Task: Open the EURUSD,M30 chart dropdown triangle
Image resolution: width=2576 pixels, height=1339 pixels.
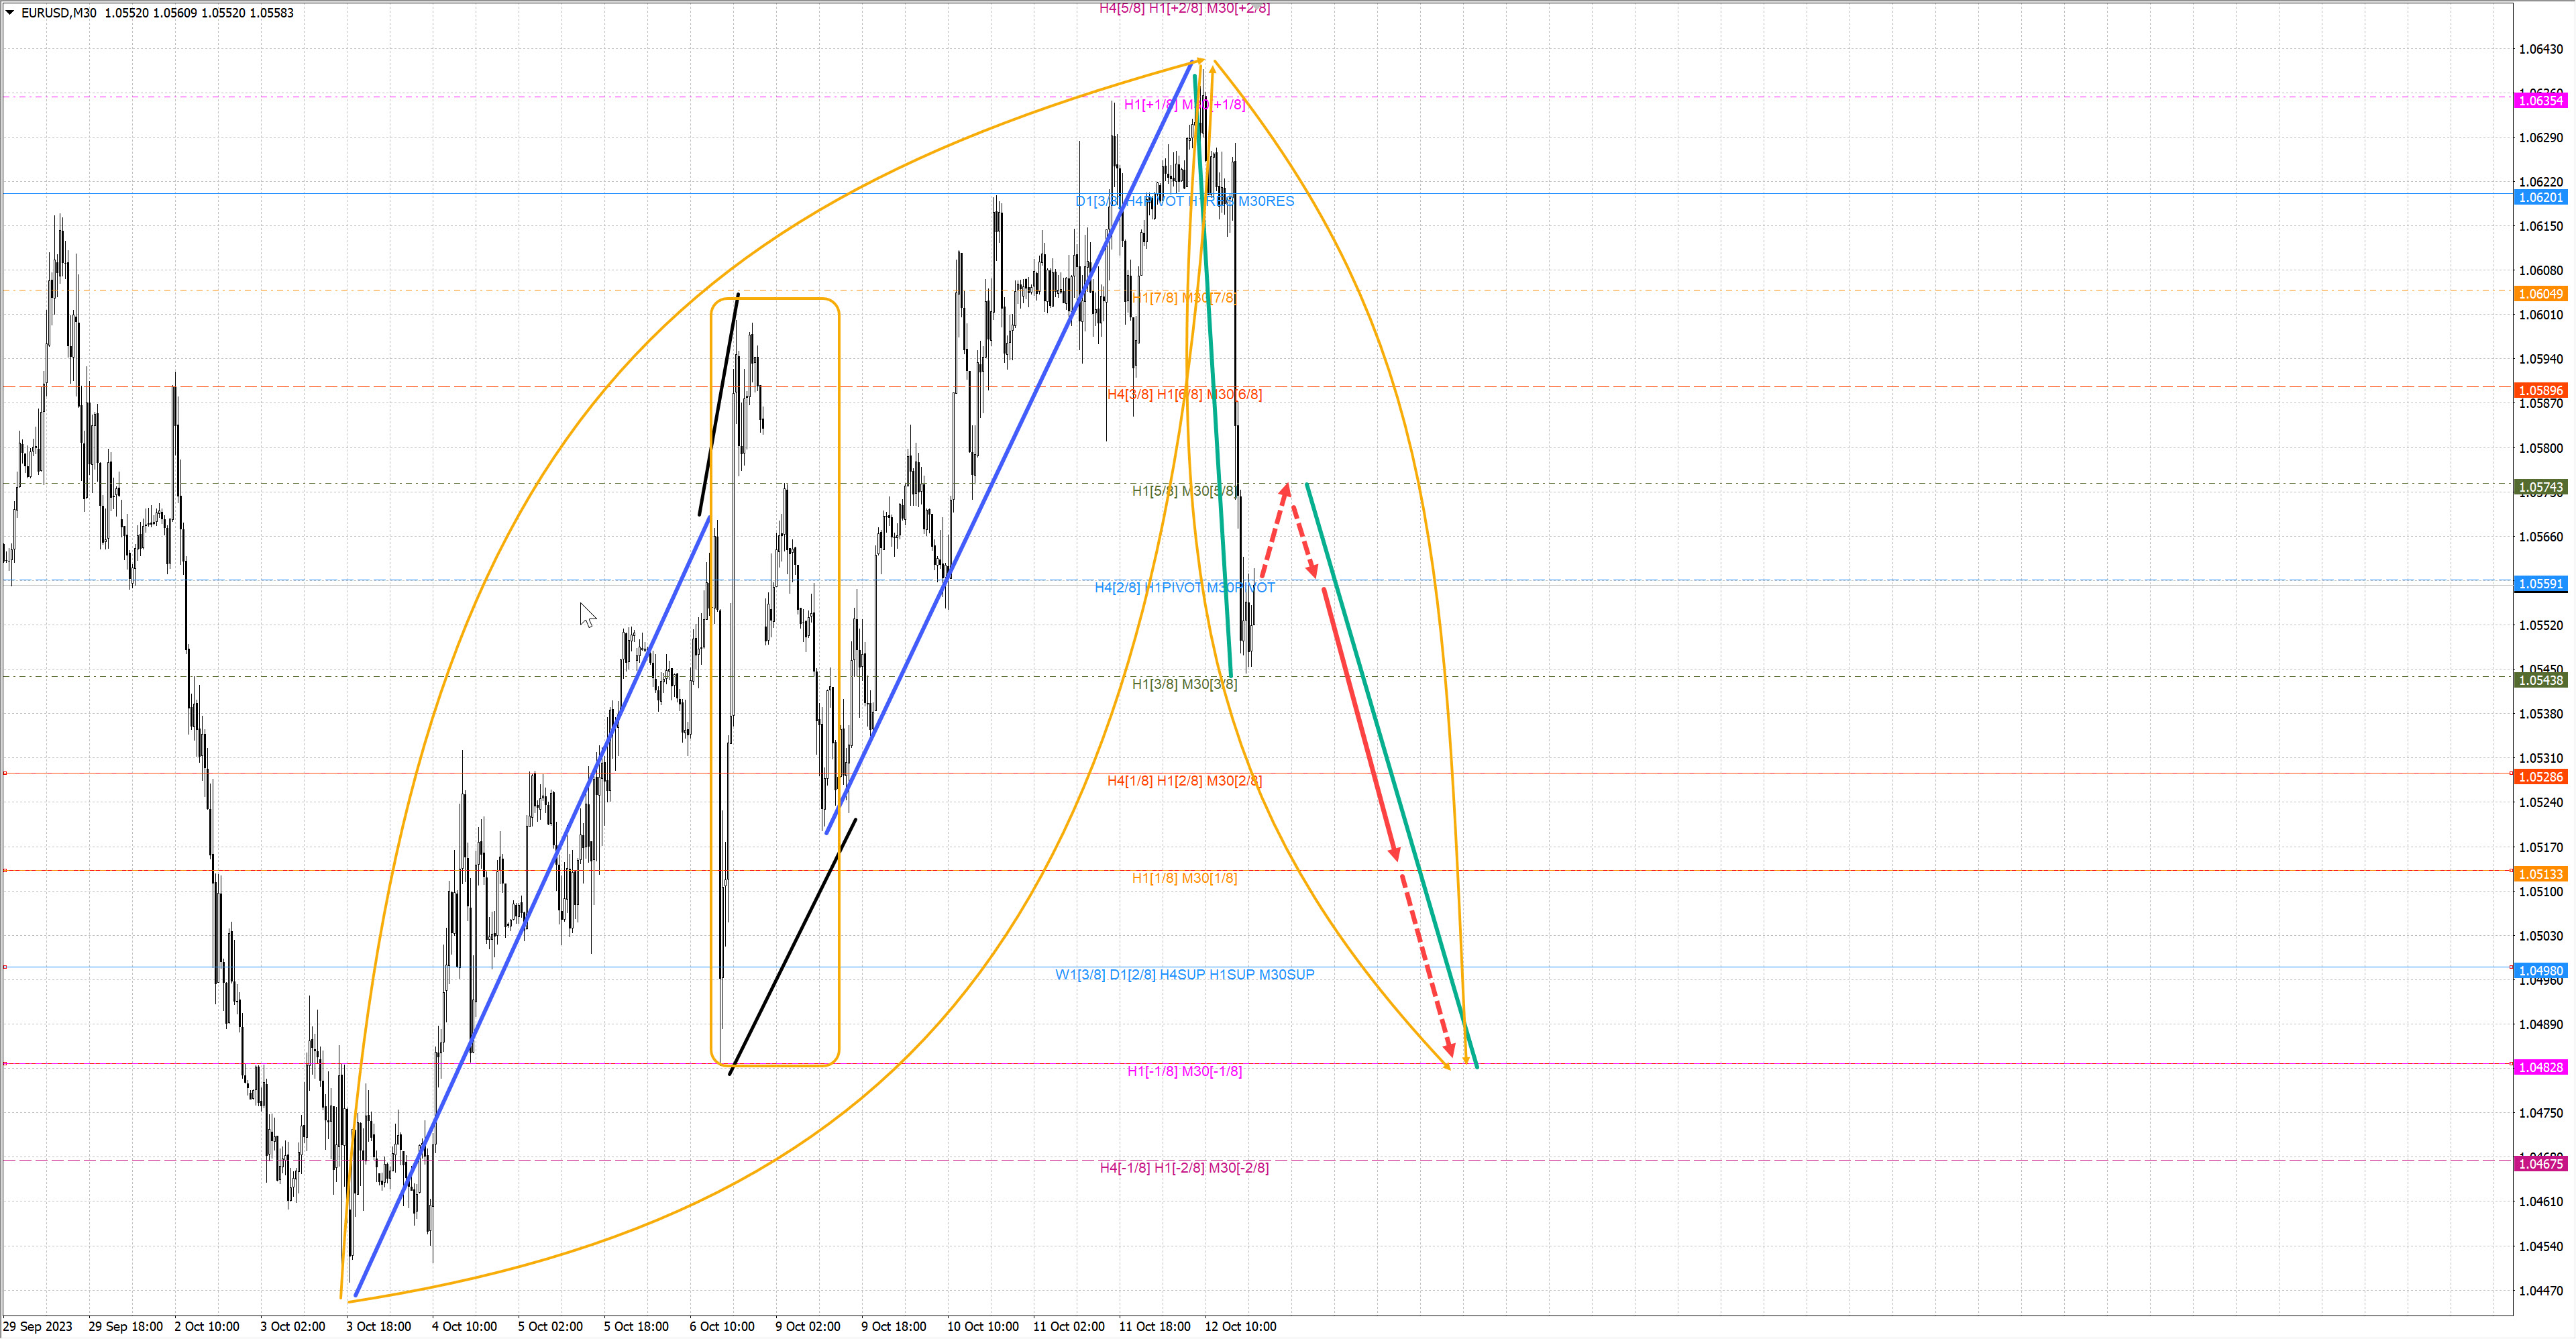Action: pyautogui.click(x=10, y=13)
